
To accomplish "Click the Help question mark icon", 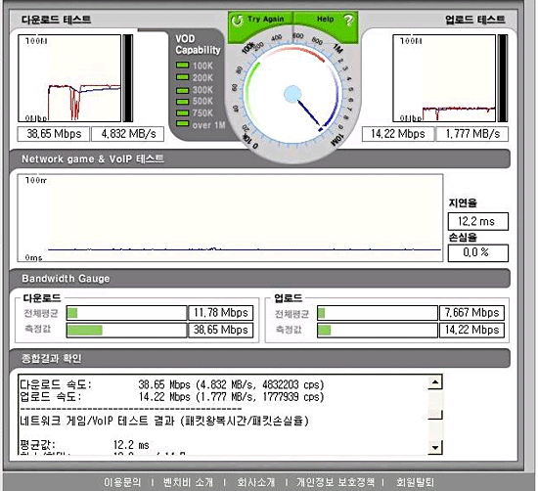I will tap(348, 21).
